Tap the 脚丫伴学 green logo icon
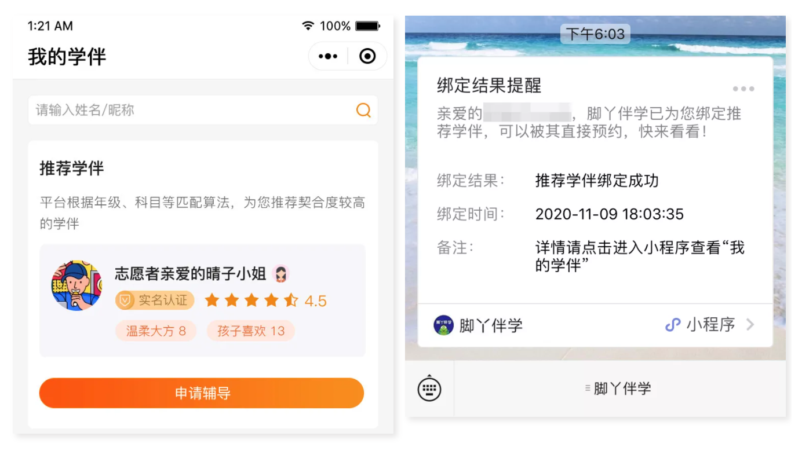802x451 pixels. pos(443,325)
